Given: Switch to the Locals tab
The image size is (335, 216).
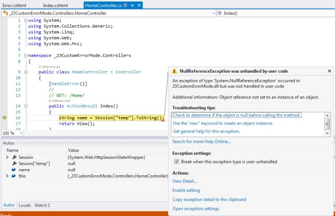Looking at the screenshot, I should [25, 205].
